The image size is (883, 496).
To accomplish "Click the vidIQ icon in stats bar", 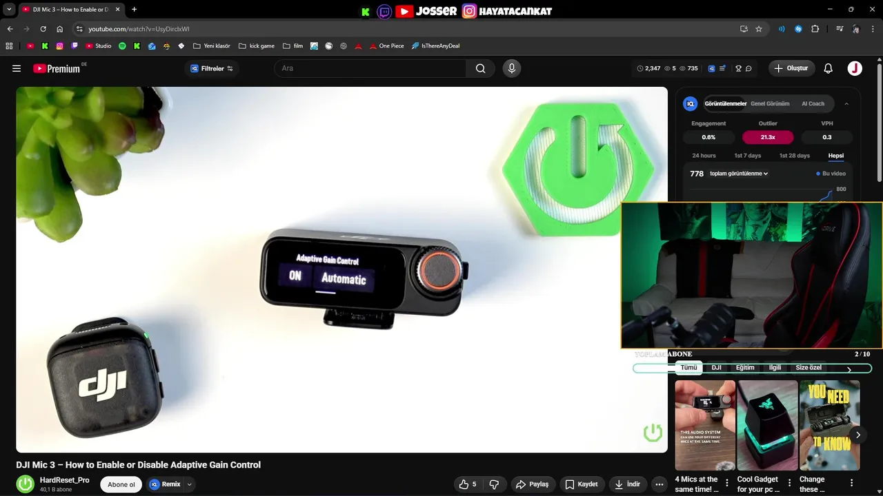I will (712, 68).
